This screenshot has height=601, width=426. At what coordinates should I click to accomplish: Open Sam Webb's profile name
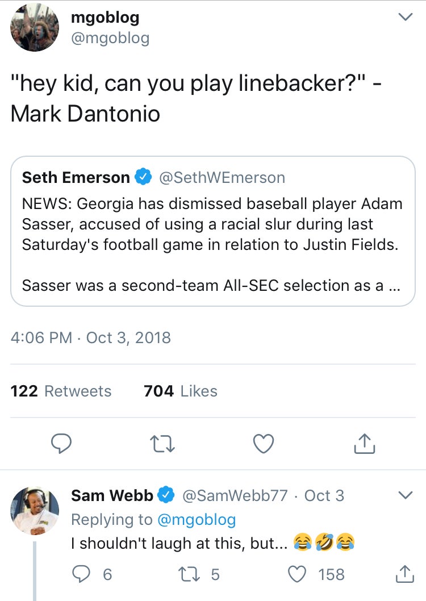click(x=112, y=495)
